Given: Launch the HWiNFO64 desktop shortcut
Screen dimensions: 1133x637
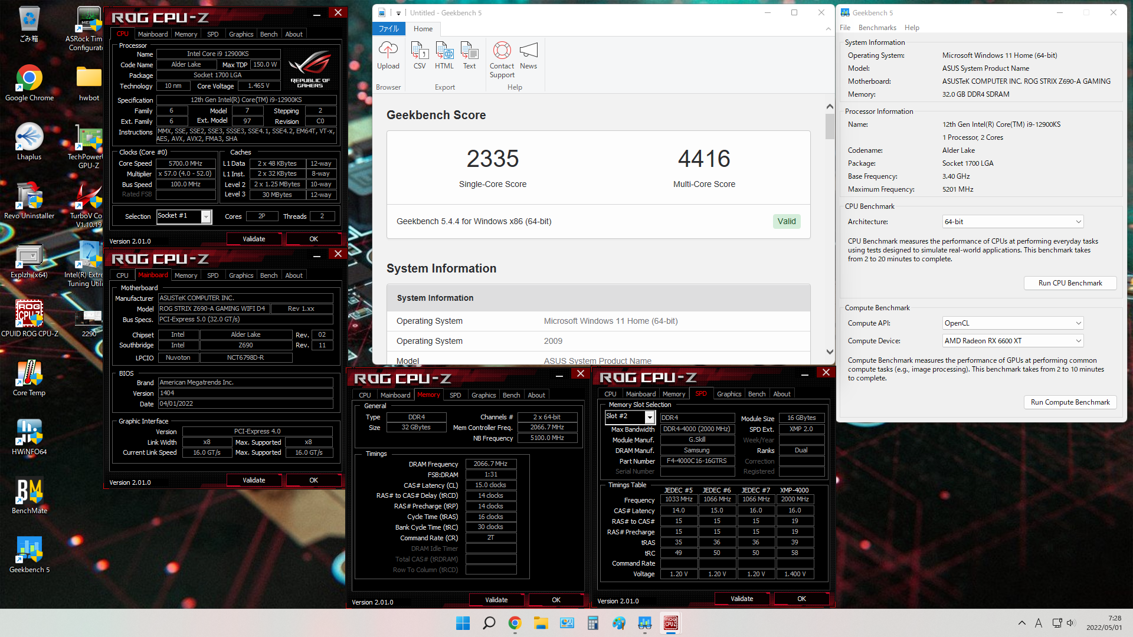Looking at the screenshot, I should (30, 437).
